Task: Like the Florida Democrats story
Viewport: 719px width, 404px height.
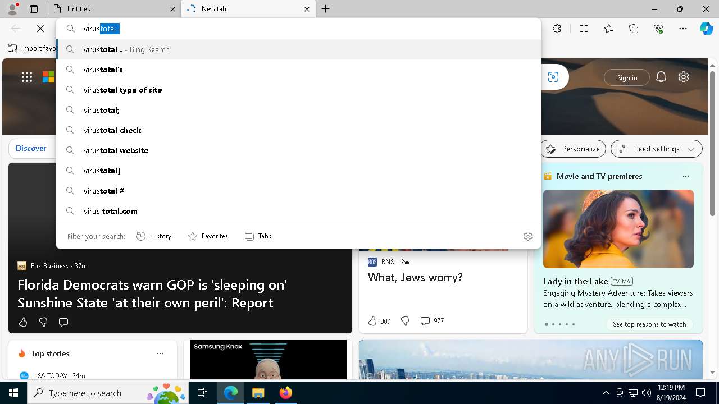Action: (x=23, y=322)
